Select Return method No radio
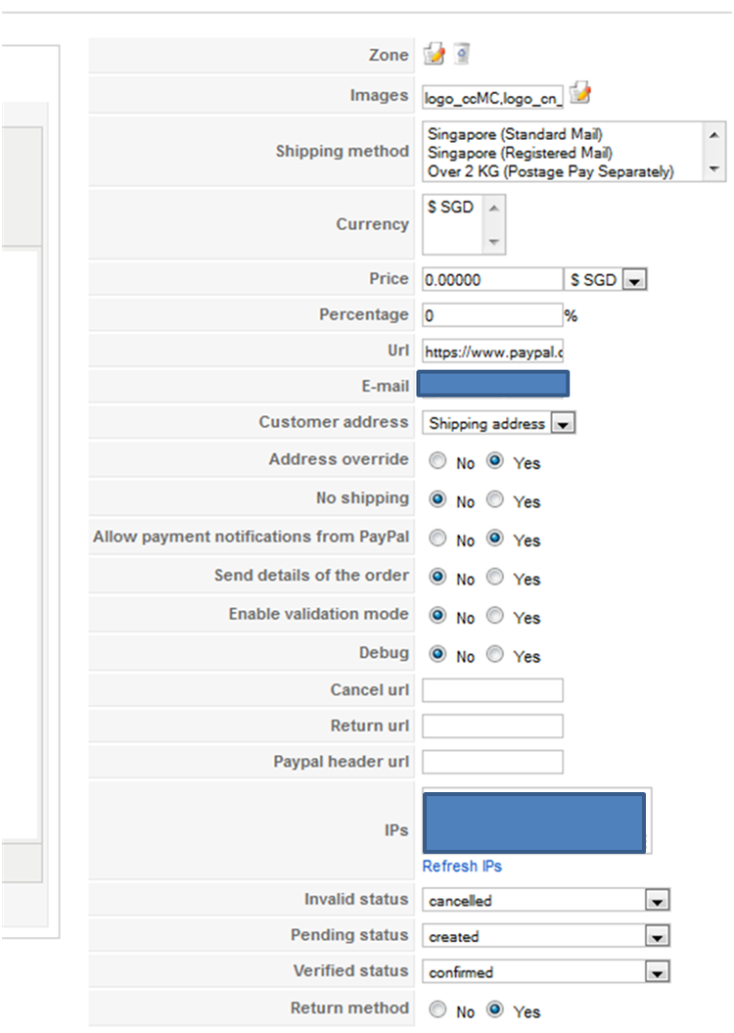The width and height of the screenshot is (734, 1033). tap(437, 1010)
